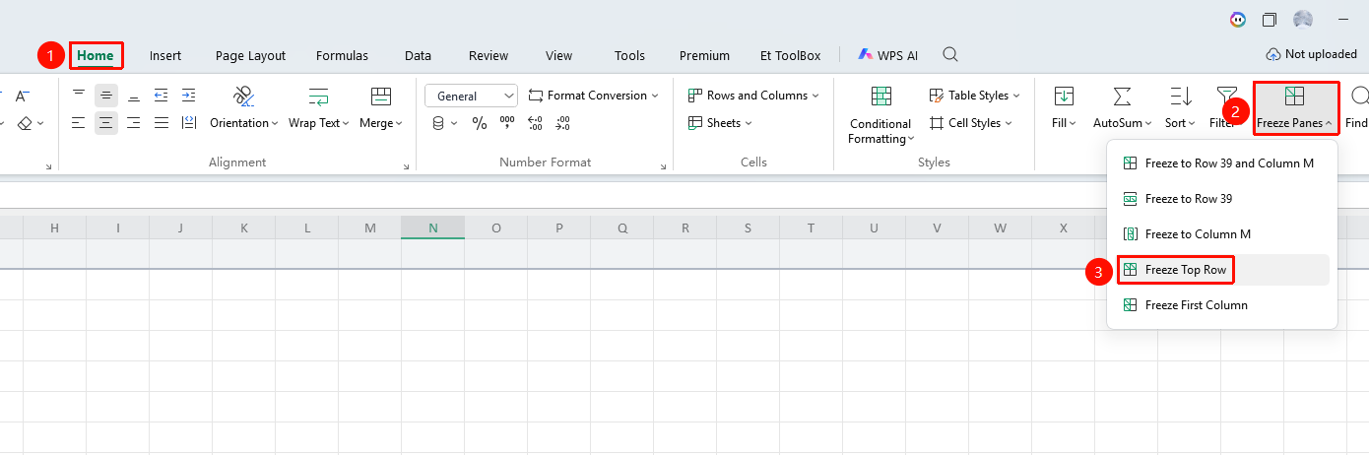
Task: Open the Formulas tab
Action: tap(342, 55)
